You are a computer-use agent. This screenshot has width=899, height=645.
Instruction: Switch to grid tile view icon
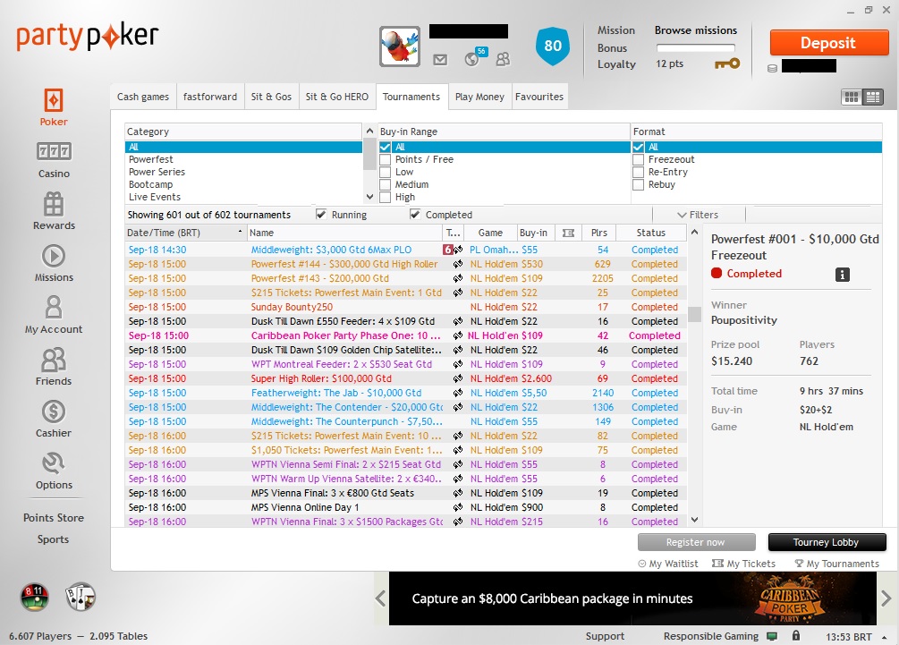[x=852, y=98]
